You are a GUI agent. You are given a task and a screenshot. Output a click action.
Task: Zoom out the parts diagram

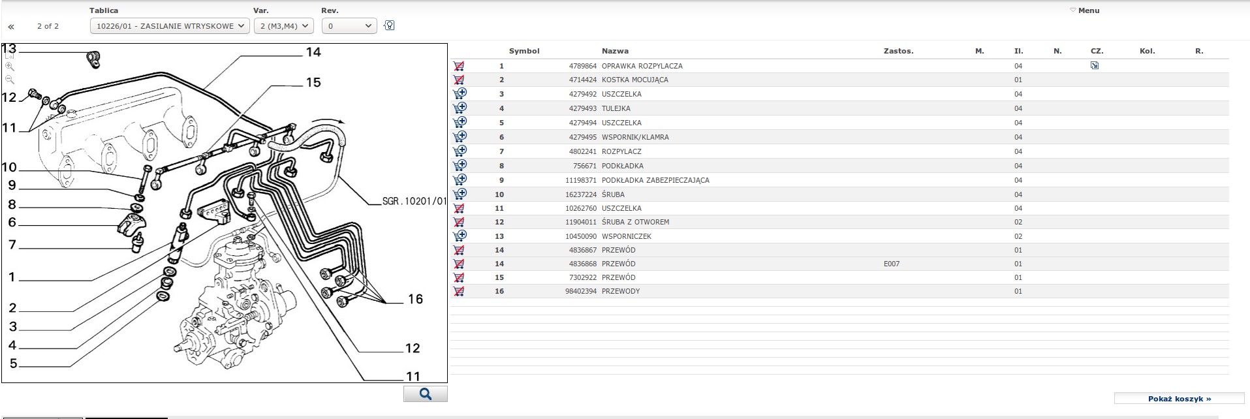(x=10, y=80)
